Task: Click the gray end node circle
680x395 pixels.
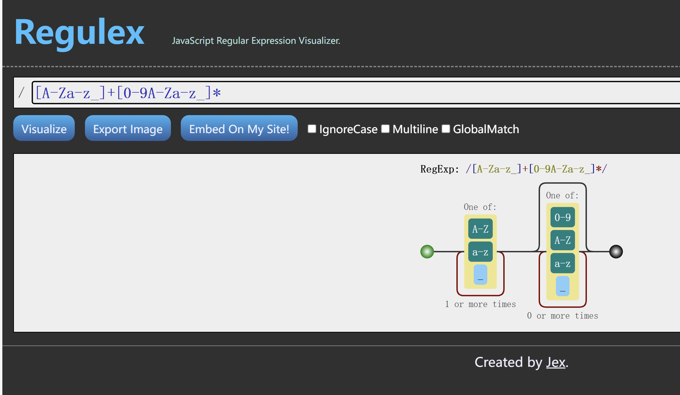Action: click(x=616, y=252)
